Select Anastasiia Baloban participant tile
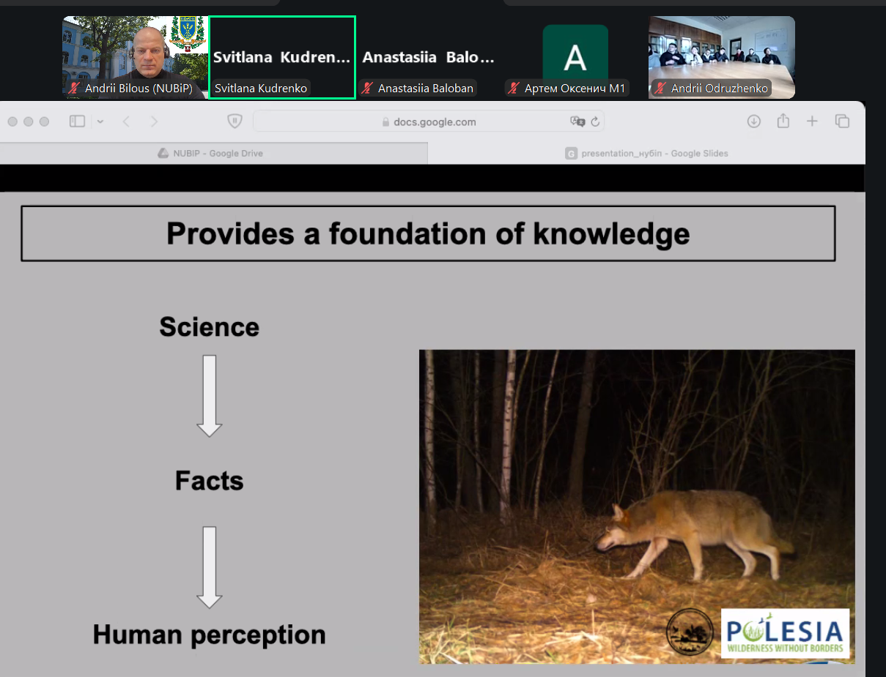 point(429,57)
